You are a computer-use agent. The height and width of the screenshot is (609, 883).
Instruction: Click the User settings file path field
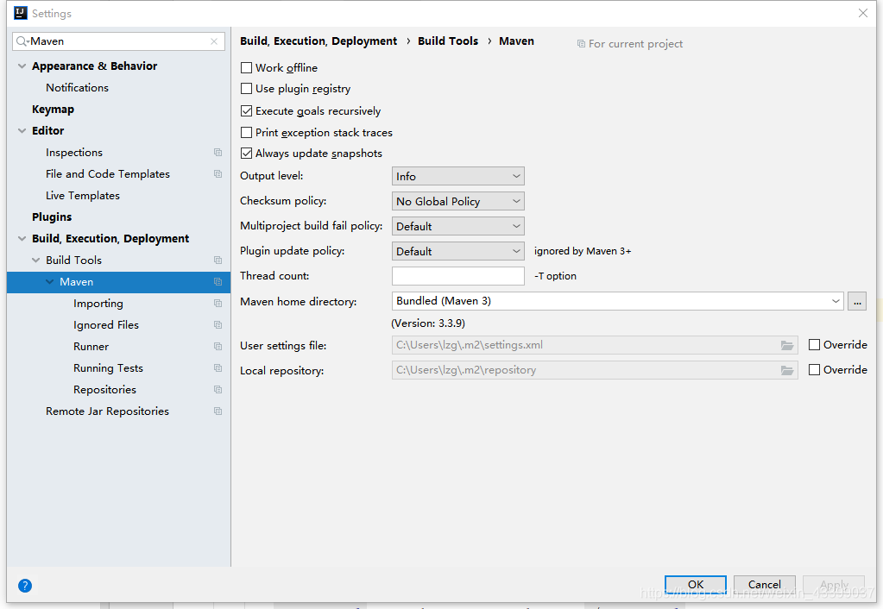595,345
